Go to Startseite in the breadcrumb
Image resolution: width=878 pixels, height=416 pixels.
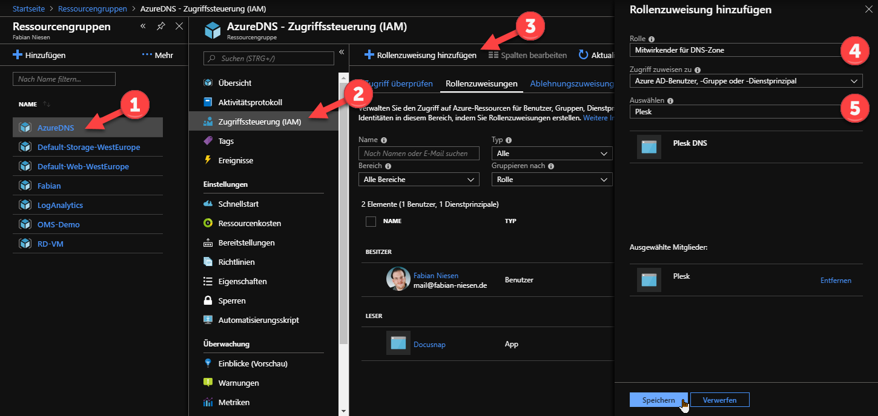click(x=29, y=9)
